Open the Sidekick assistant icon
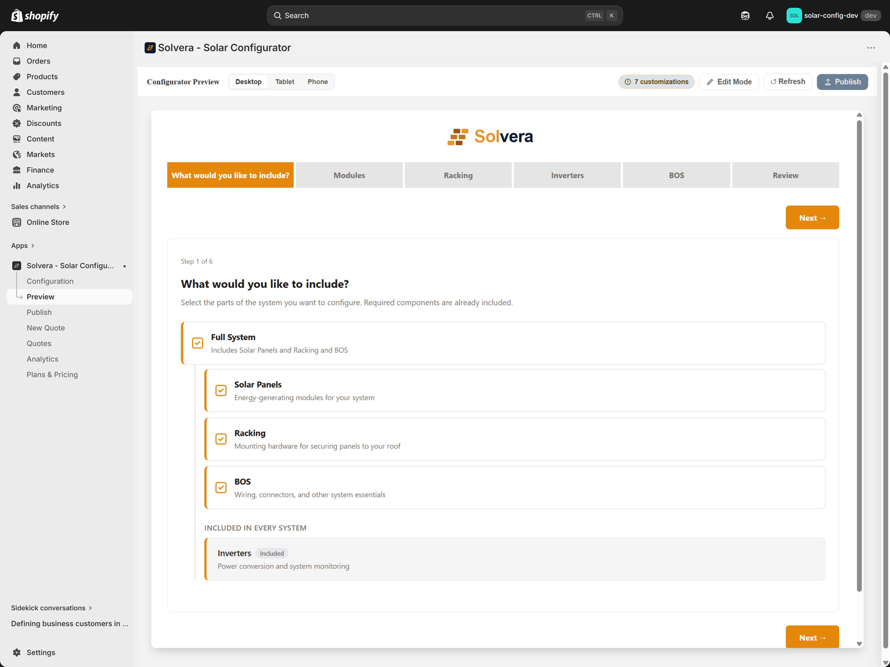 click(745, 16)
